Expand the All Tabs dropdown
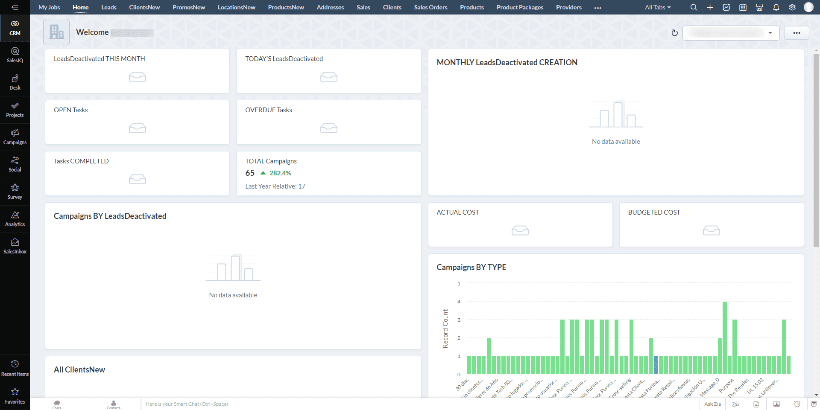Image resolution: width=820 pixels, height=410 pixels. [658, 7]
